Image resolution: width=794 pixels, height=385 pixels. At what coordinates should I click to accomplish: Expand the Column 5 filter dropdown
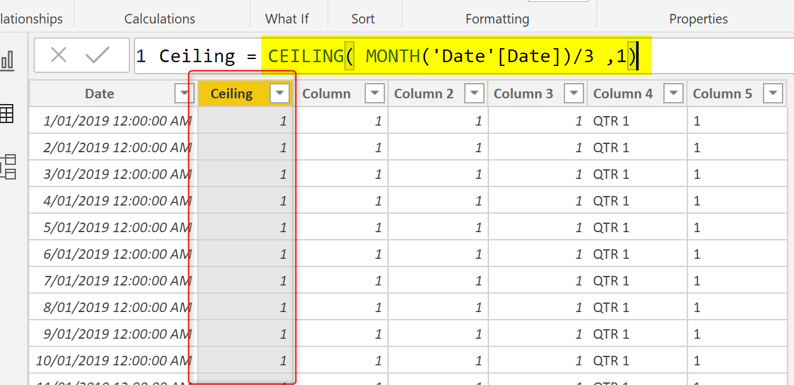click(x=773, y=94)
